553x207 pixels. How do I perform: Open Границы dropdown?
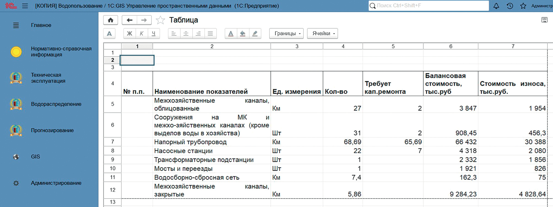coord(286,33)
